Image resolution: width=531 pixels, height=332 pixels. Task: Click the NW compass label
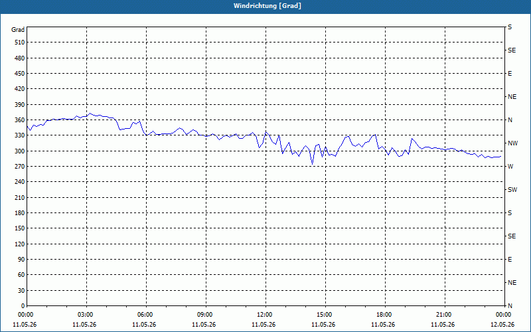coord(512,143)
